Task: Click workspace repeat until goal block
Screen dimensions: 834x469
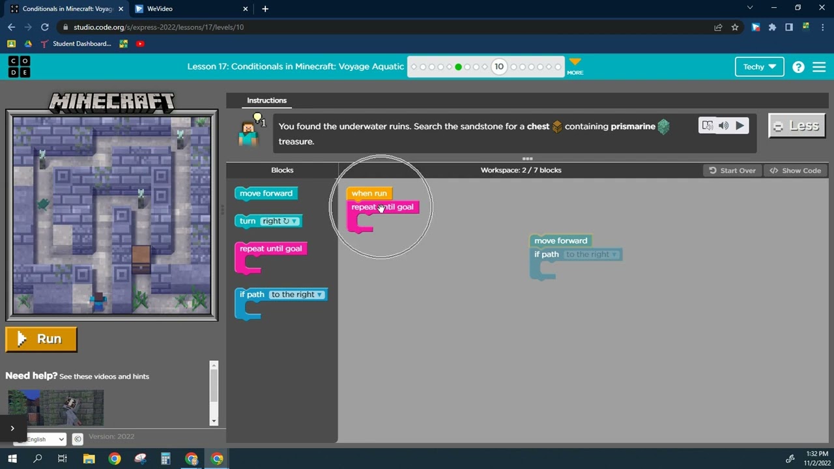Action: (x=382, y=207)
